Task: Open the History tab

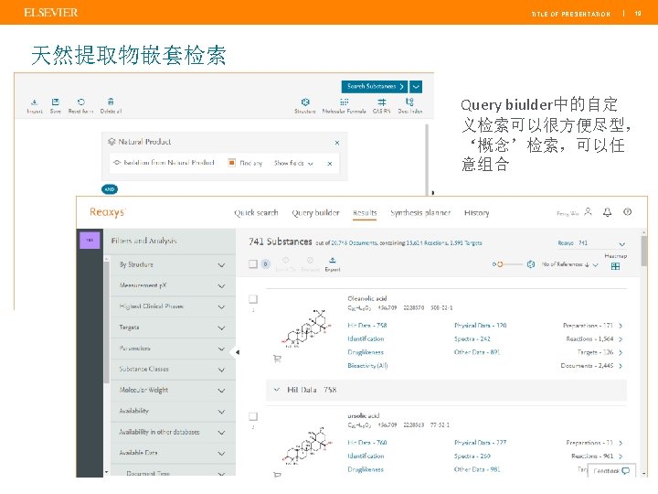Action: [477, 213]
